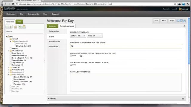Expand the Sidebar Links tree node
Viewport: 191px width, 107px height.
point(9,72)
